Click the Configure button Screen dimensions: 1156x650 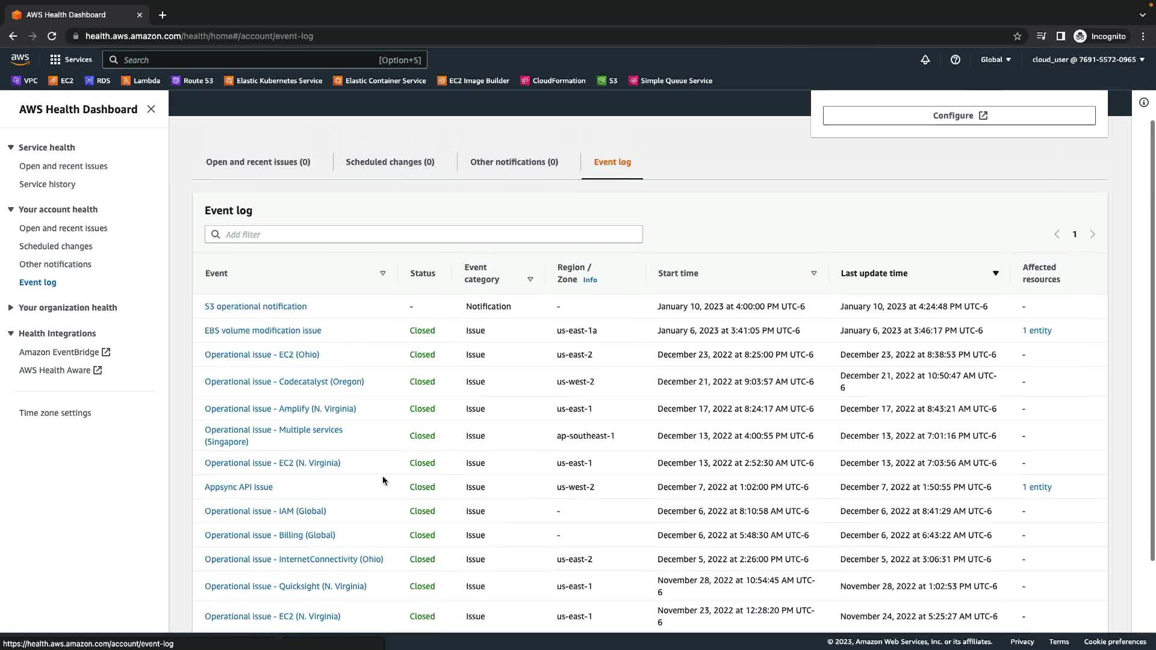959,116
